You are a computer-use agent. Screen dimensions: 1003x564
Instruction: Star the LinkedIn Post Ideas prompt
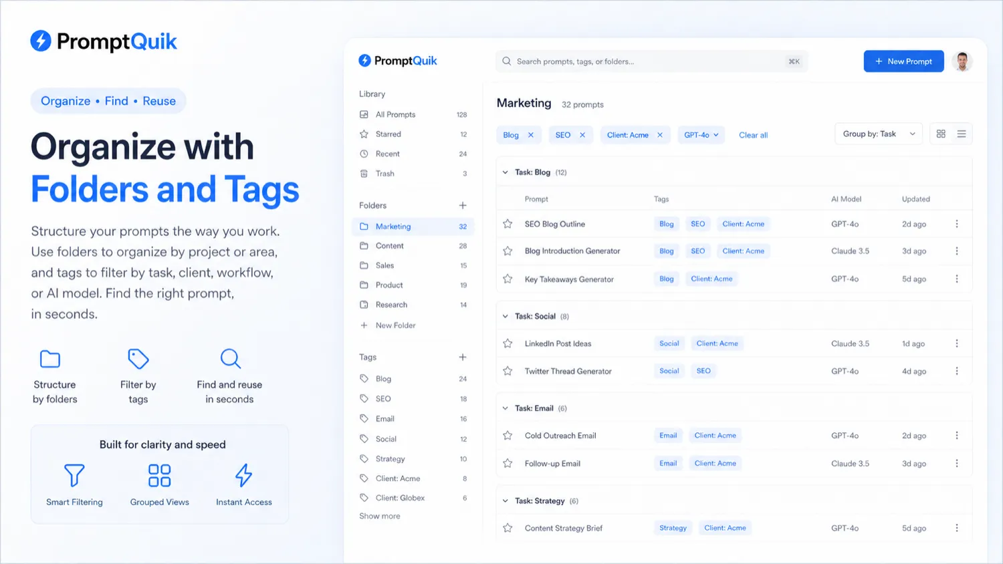(x=508, y=343)
